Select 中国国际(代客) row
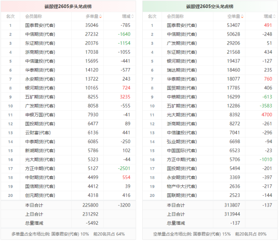 [x=210, y=151]
